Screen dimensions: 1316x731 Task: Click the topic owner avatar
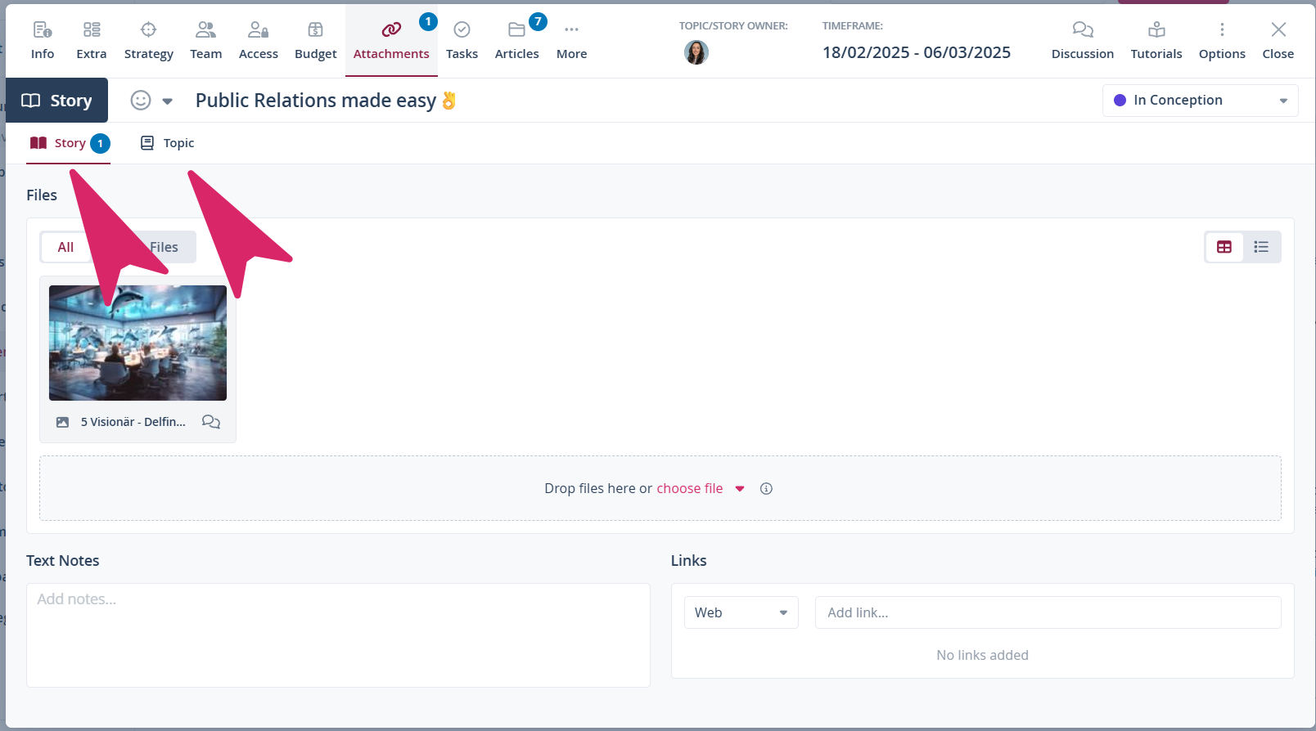696,53
